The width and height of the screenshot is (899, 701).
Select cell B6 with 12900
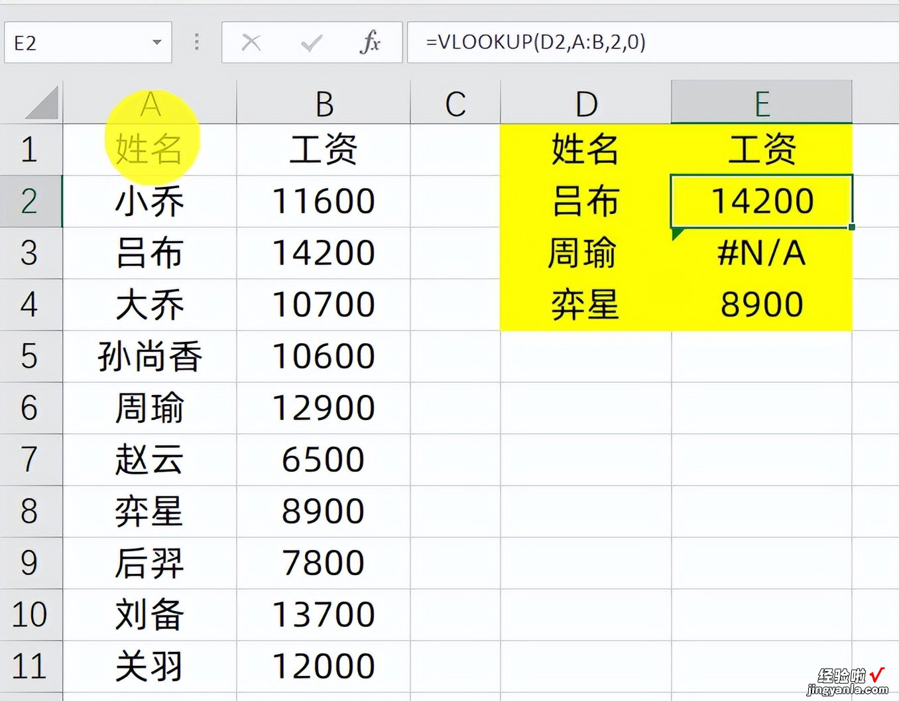[324, 408]
